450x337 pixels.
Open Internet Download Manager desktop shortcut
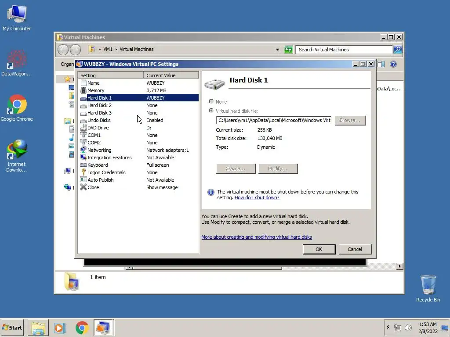click(17, 156)
